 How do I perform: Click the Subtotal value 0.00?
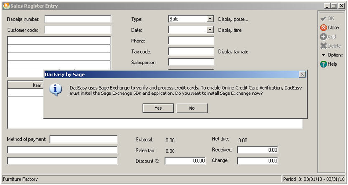[170, 140]
